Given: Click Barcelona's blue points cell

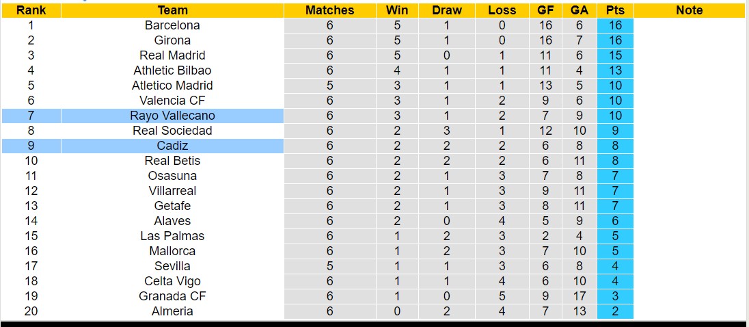Looking at the screenshot, I should point(615,25).
